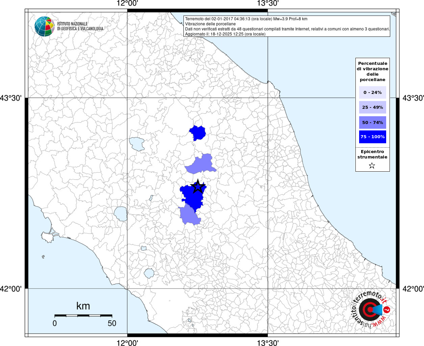
Task: Click the '50' on the scale bar
Action: tap(112, 323)
